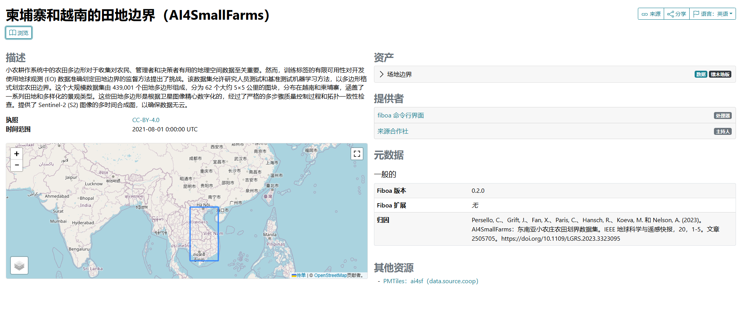This screenshot has width=741, height=311.
Task: Open the map layers switcher
Action: [19, 265]
